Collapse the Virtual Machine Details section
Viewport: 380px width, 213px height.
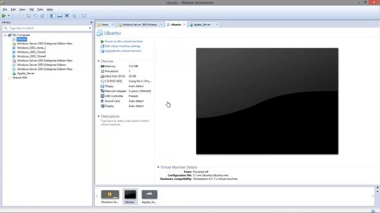159,167
